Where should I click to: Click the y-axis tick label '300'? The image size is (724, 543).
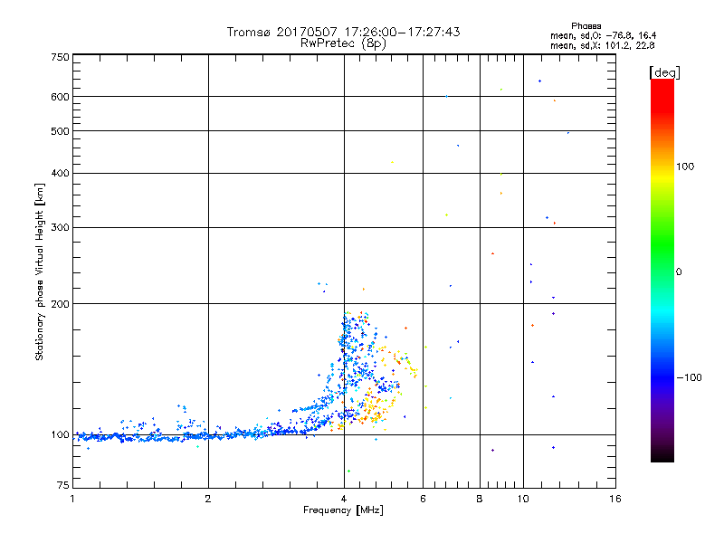click(x=60, y=227)
